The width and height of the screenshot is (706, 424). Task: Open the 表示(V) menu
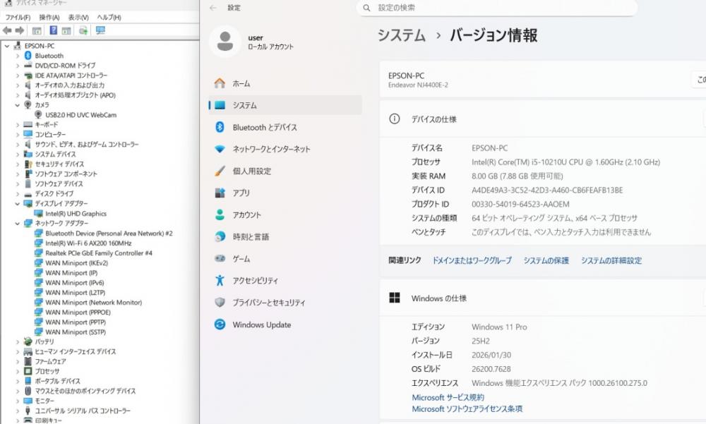78,17
